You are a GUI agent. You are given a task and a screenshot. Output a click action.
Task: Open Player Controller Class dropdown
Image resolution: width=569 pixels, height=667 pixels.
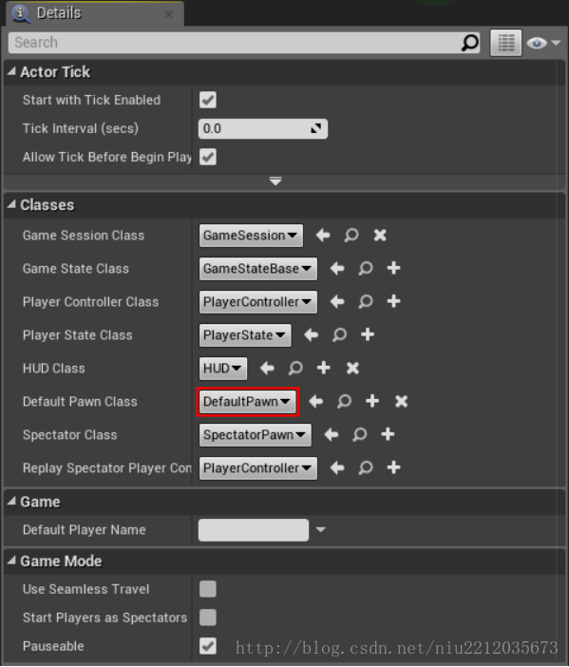tap(257, 301)
